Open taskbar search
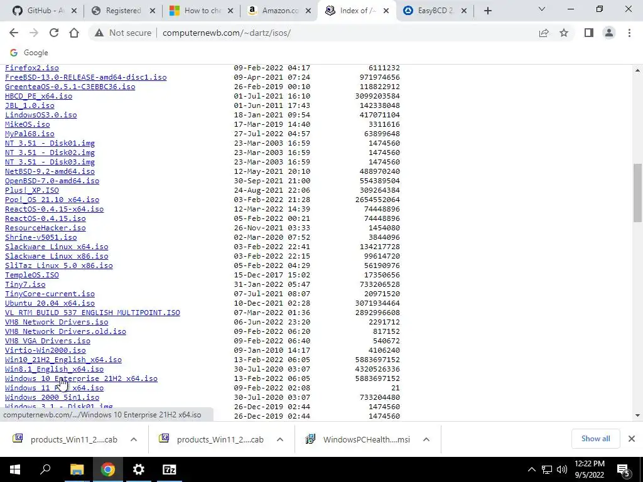643x482 pixels. (x=45, y=469)
